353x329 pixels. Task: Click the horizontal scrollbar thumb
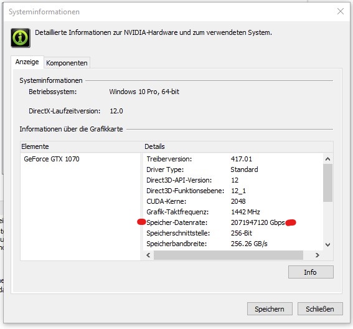[x=228, y=255]
